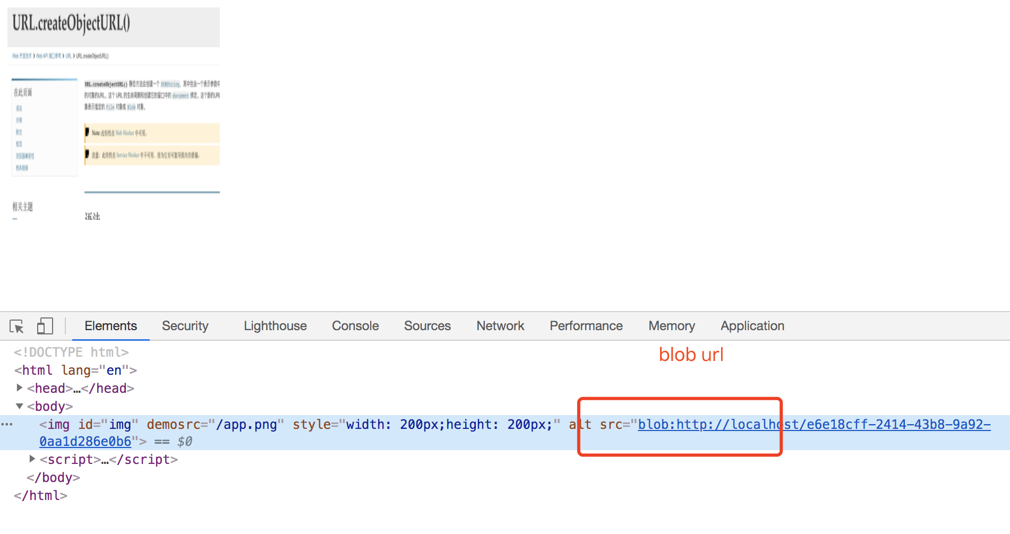Open the Network tab
Screen dimensions: 1010x534
click(500, 326)
